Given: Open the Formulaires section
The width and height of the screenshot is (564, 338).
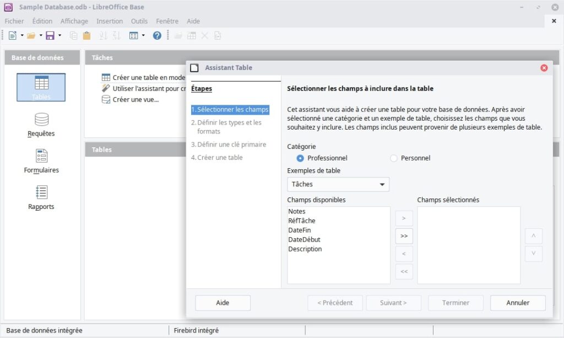Looking at the screenshot, I should click(x=41, y=160).
